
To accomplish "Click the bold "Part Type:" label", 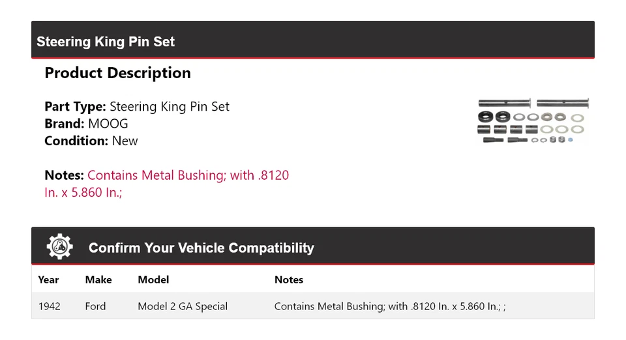I will click(75, 107).
